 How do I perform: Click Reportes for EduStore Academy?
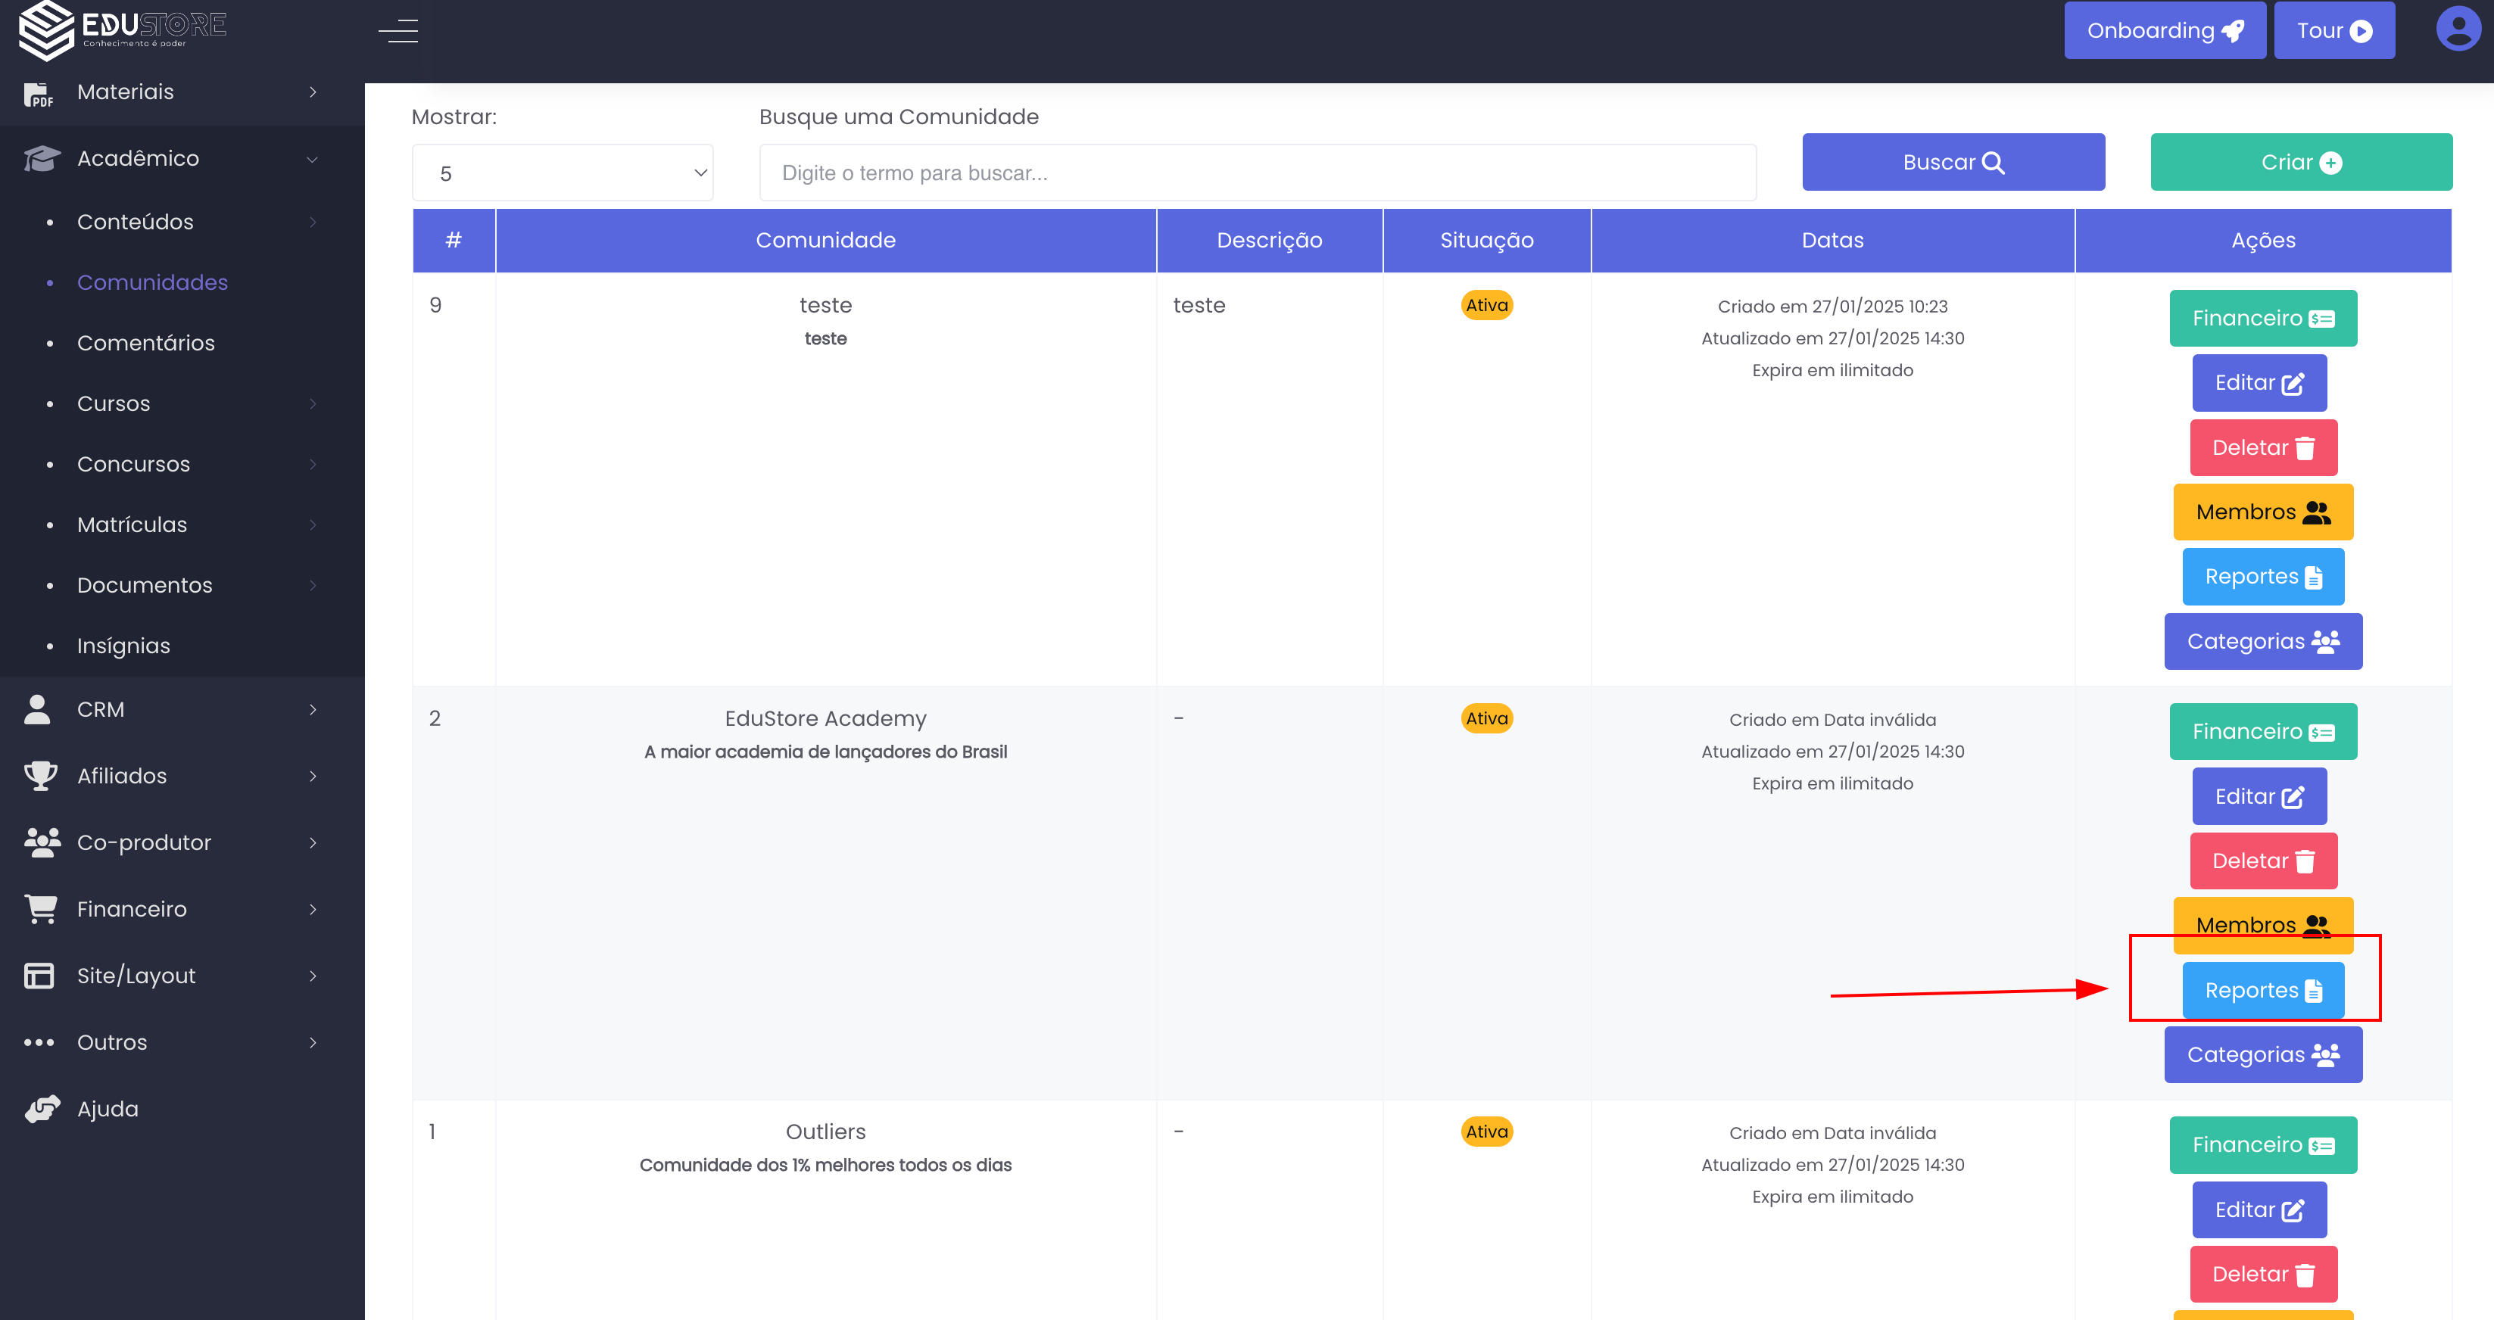(x=2262, y=990)
